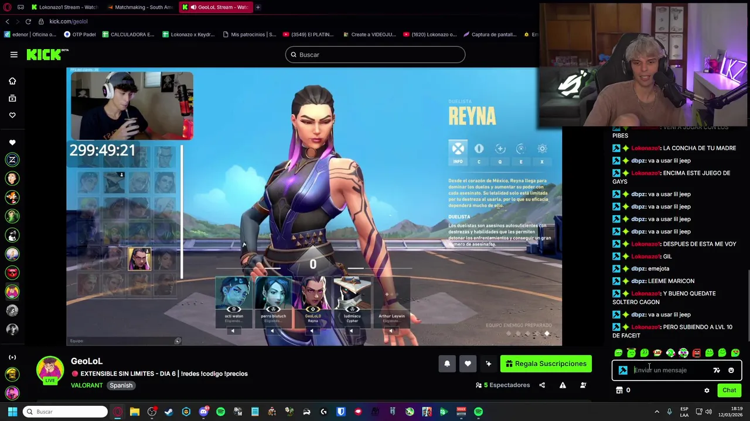Click the Kick logo

coord(47,54)
